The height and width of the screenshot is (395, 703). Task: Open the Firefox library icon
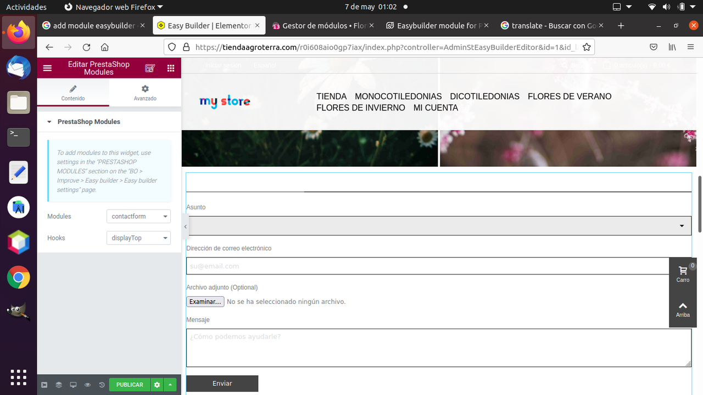click(672, 47)
